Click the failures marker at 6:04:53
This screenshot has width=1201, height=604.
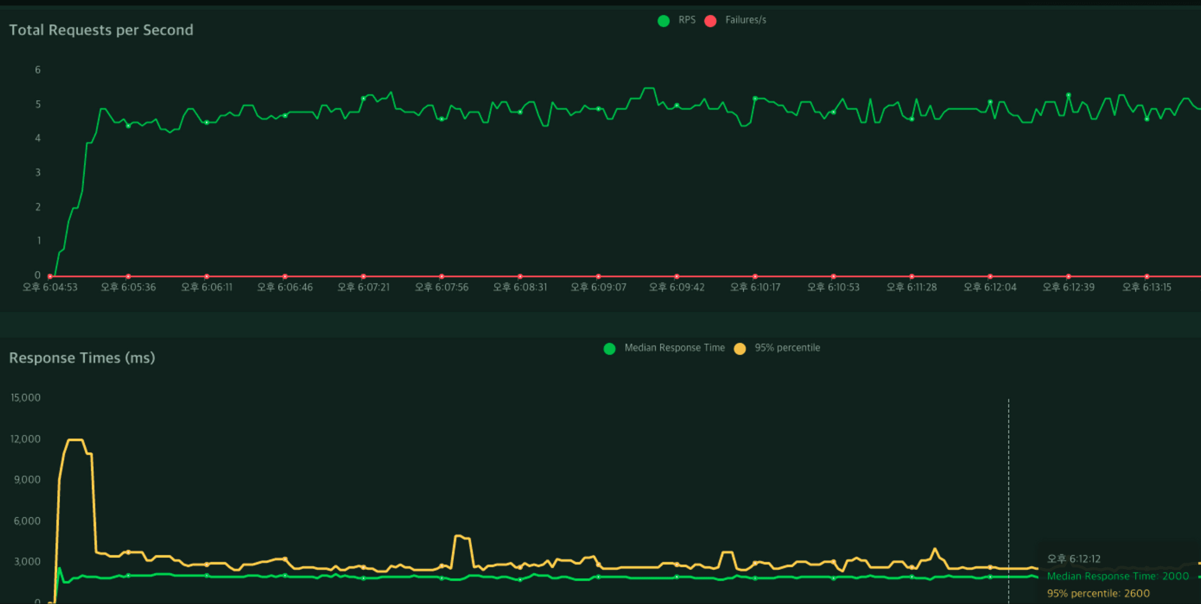pos(50,277)
